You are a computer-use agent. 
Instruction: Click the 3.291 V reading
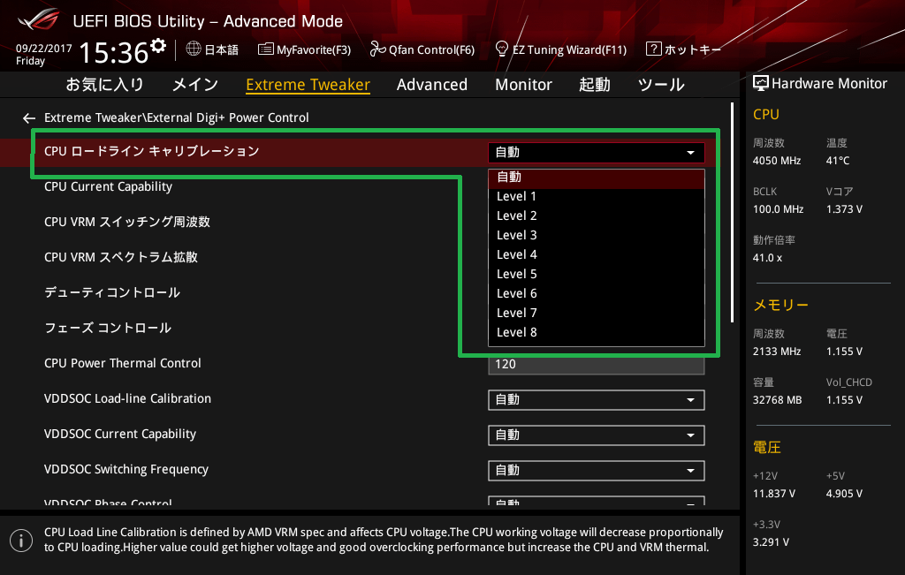click(x=771, y=542)
